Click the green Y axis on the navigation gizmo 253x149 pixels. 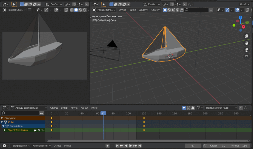click(x=247, y=22)
